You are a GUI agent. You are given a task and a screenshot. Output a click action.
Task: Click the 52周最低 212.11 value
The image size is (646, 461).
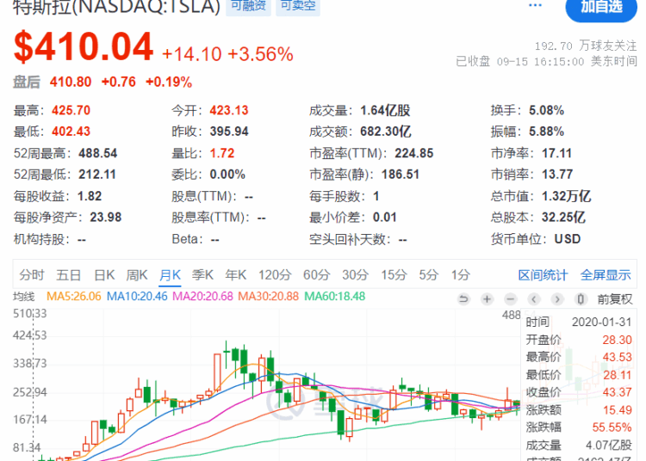coord(97,175)
